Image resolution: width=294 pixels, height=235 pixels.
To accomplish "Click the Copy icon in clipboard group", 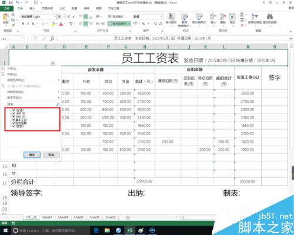I will click(x=13, y=20).
